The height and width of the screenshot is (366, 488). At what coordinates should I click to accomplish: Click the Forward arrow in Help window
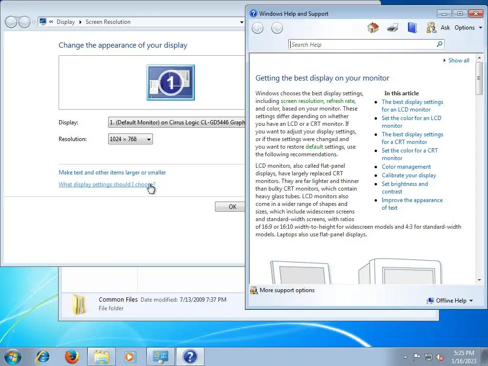pyautogui.click(x=277, y=28)
